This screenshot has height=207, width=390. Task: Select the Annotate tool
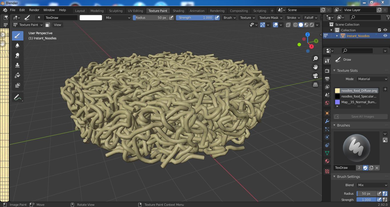coord(17,98)
